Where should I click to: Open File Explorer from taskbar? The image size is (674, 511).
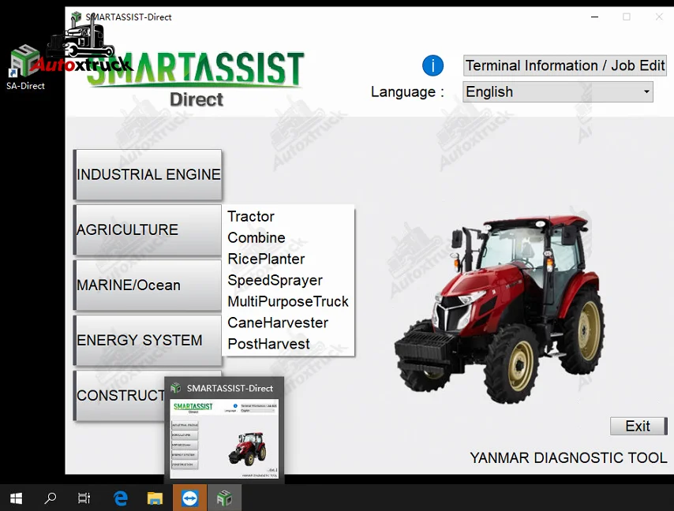tap(155, 498)
